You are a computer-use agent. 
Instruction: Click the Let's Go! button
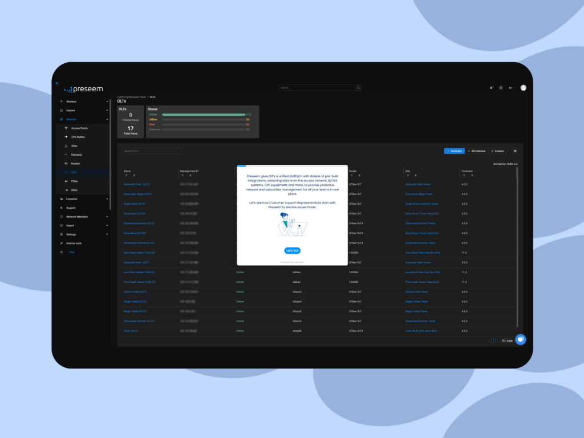[292, 250]
